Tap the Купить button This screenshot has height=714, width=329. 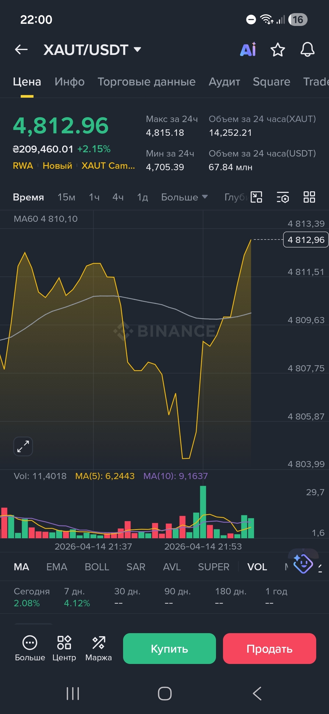(x=169, y=648)
